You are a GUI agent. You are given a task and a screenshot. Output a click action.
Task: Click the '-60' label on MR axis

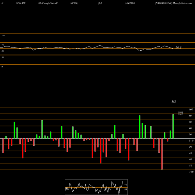(x=190, y=160)
